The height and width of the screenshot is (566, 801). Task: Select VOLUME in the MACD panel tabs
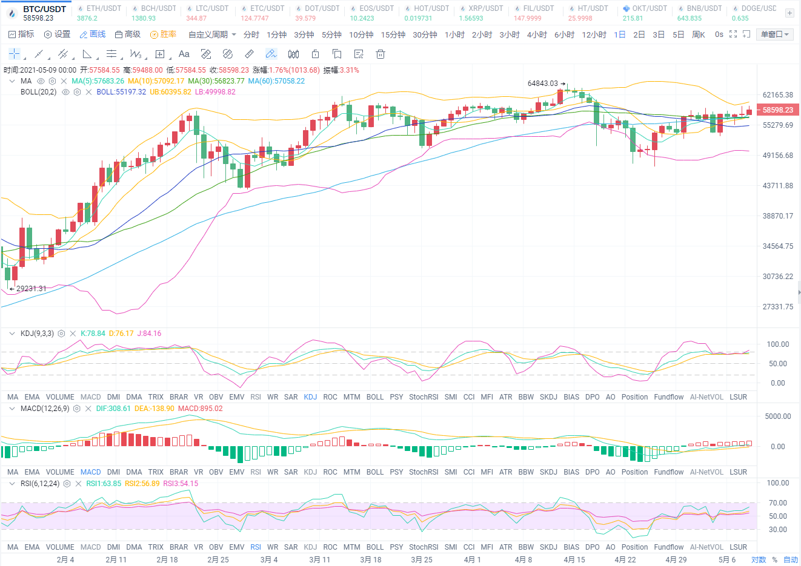pos(60,472)
